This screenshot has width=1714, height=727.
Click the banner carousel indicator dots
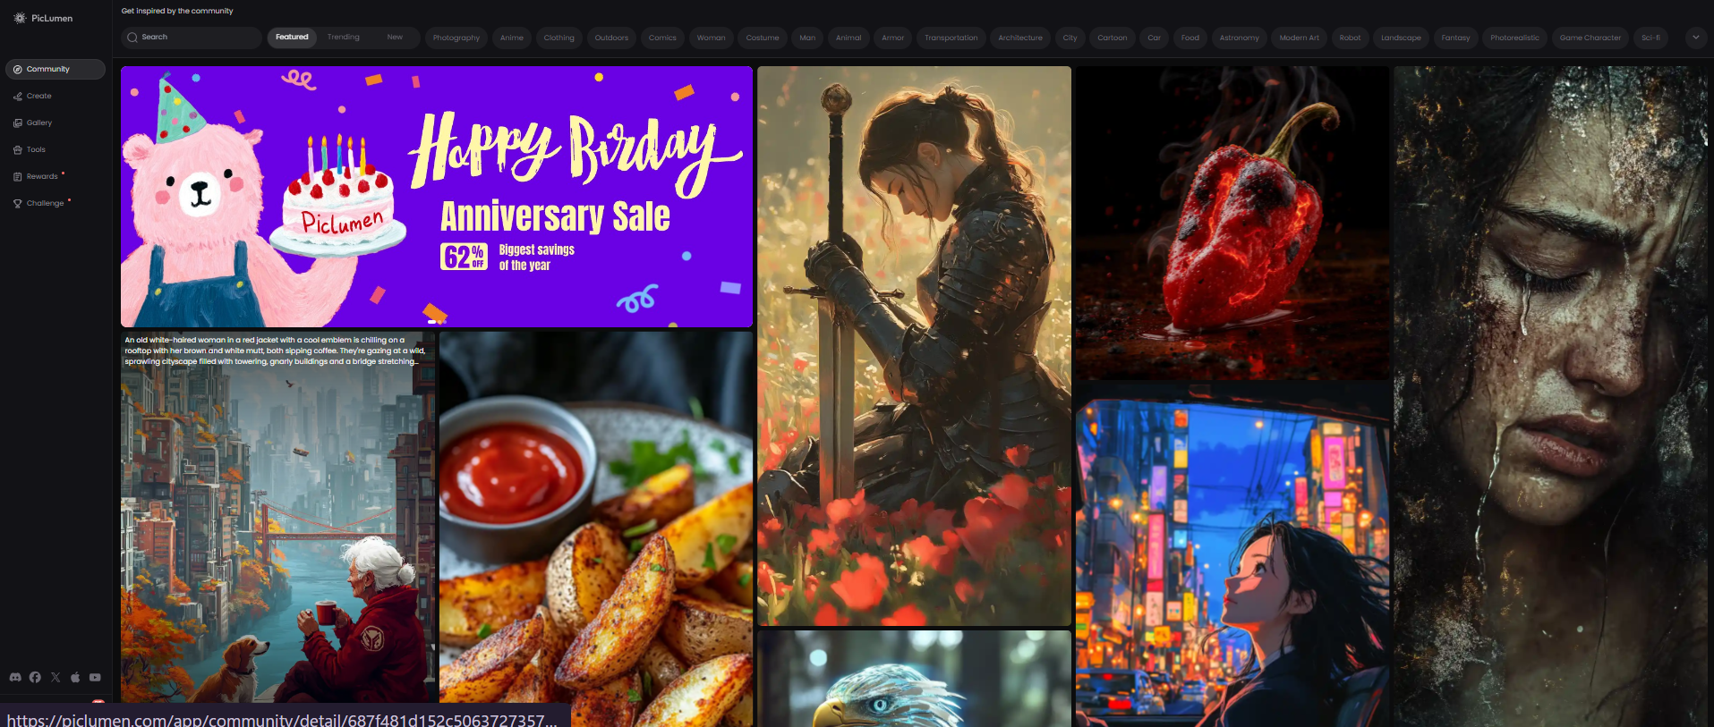[x=437, y=321]
